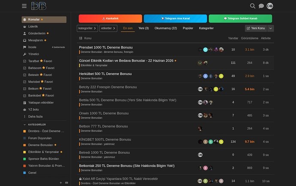
Task: Click the yatırımsız tag on KİNGBET topic
Action: point(109,144)
